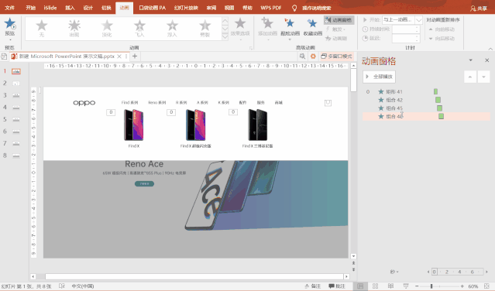495x291 pixels.
Task: Click the orange settings gear icon
Action: (x=313, y=56)
